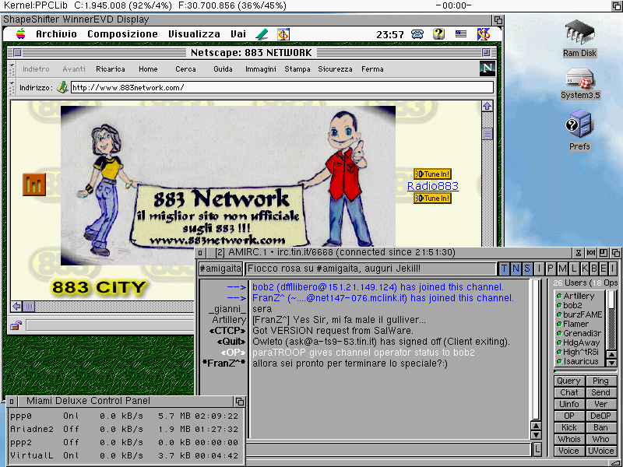Click ShapeShifter window depth gadget
This screenshot has width=623, height=467.
(x=498, y=20)
